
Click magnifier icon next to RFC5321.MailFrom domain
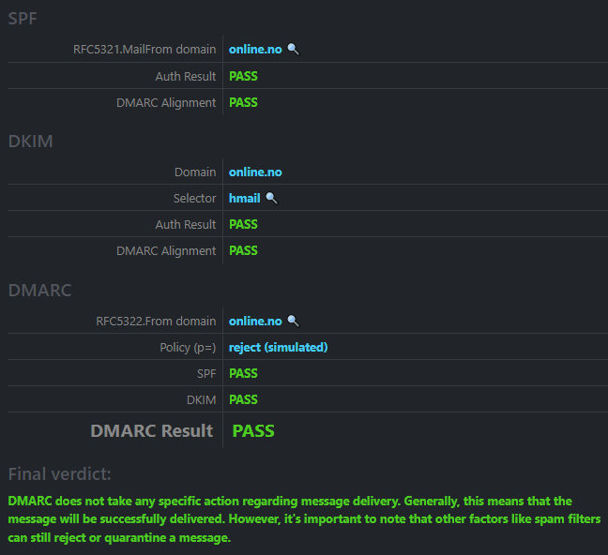click(x=293, y=50)
